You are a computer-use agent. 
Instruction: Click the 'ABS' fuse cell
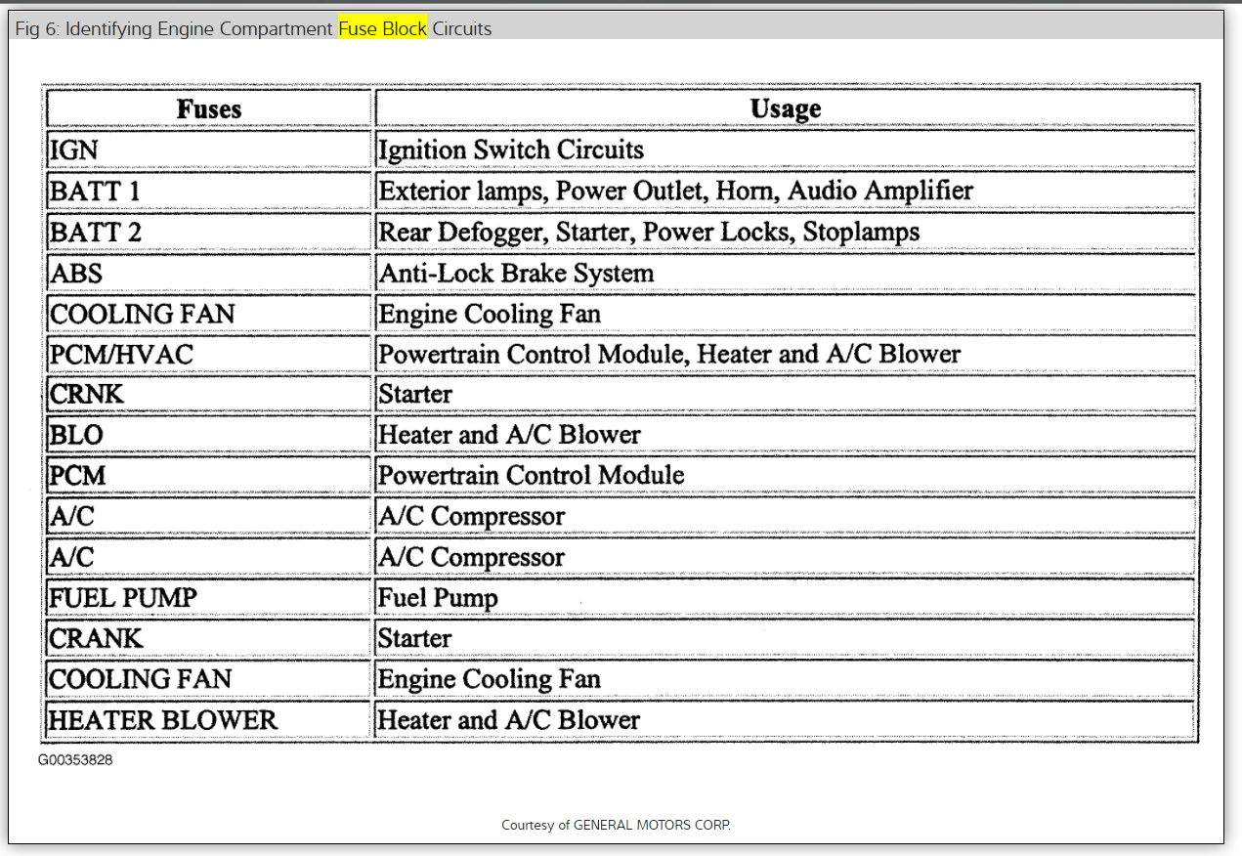click(208, 273)
